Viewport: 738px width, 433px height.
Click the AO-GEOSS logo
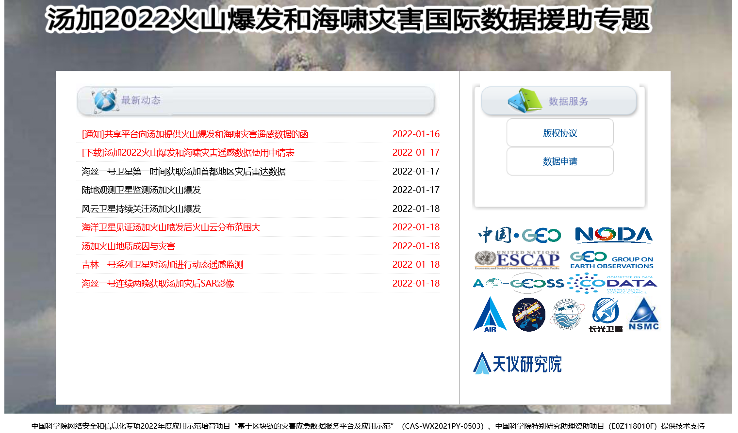click(x=518, y=283)
